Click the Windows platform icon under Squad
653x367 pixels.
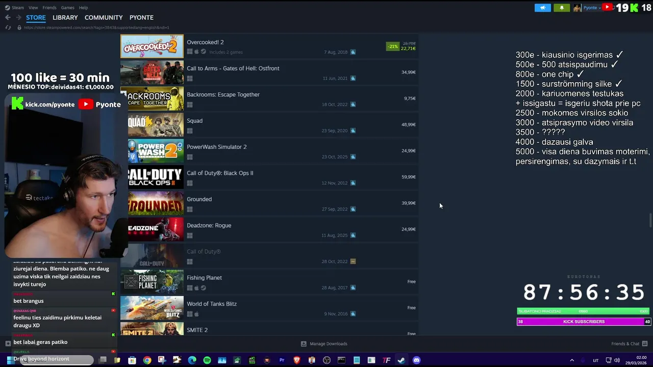(x=190, y=131)
